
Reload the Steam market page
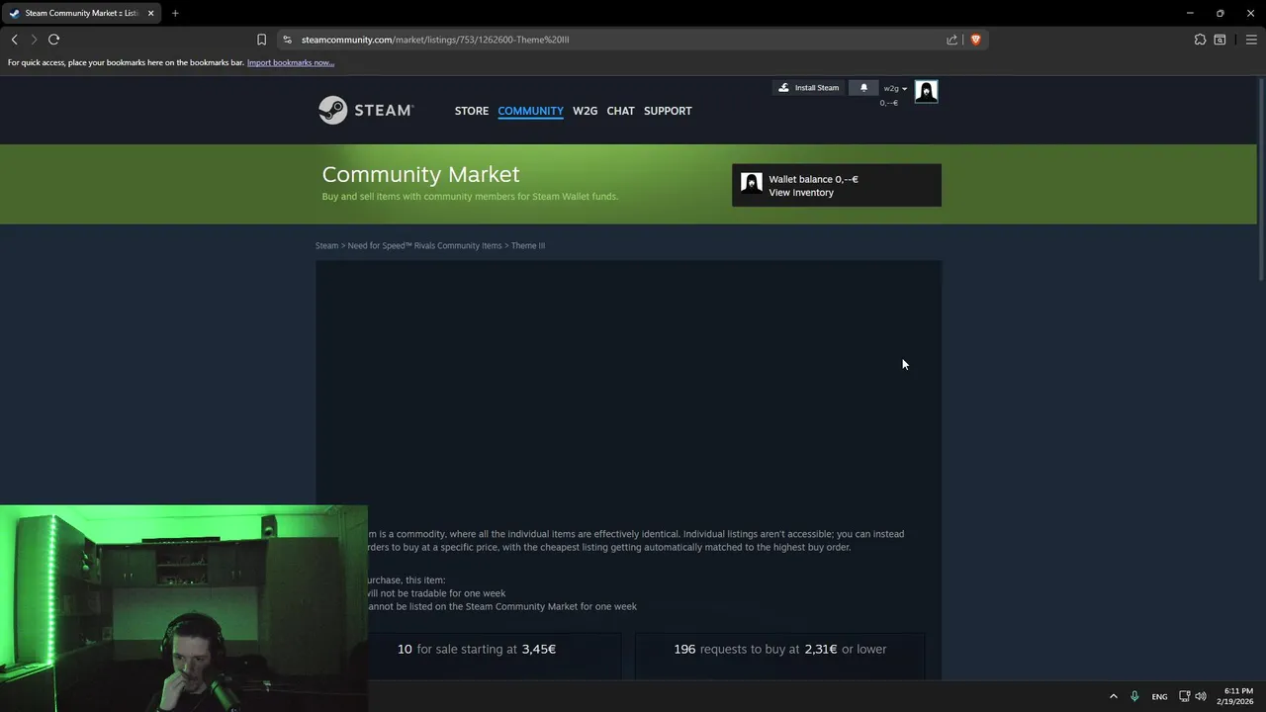(54, 40)
